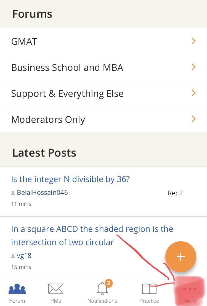
Task: Expand the Moderators Only chevron
Action: coord(193,119)
